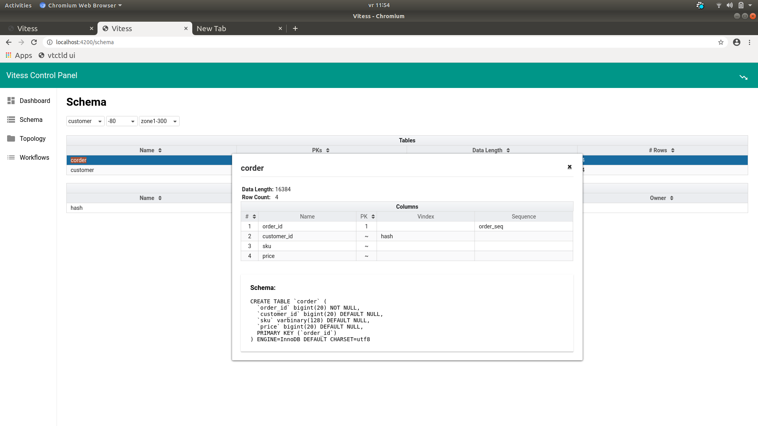Open Chromium profile account icon
The image size is (758, 426).
tap(736, 42)
